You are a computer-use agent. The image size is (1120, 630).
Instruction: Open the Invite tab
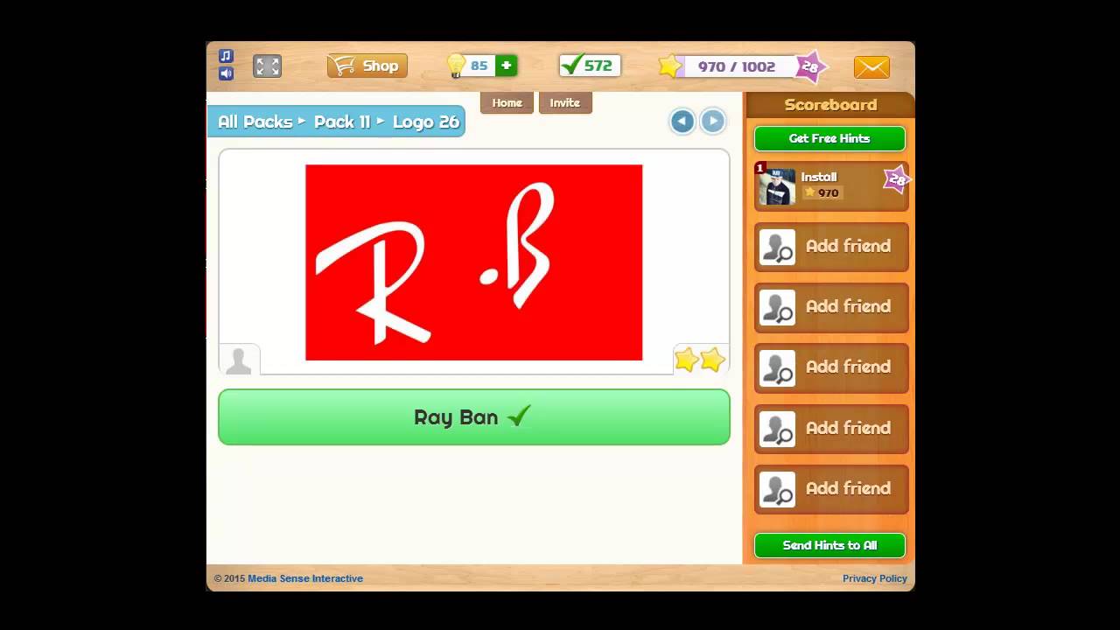[564, 103]
